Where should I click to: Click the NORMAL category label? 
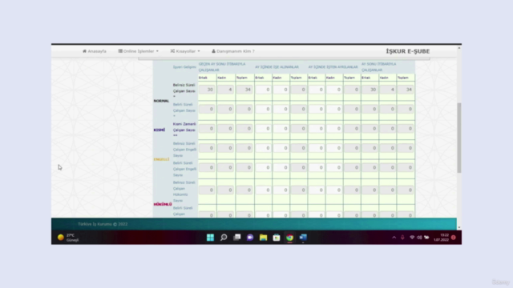click(x=161, y=101)
